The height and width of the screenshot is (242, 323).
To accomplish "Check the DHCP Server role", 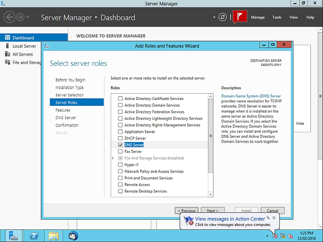I will [x=120, y=138].
